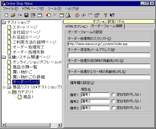Click the toolbar redo arrow icon
Screen dimensions: 156x129
(20, 15)
